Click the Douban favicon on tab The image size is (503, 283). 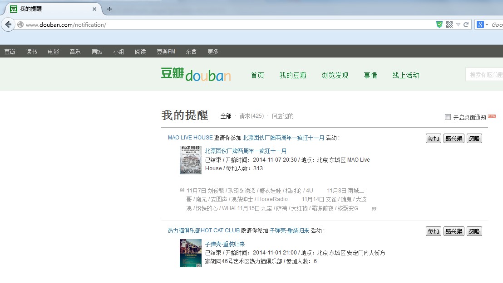14,9
